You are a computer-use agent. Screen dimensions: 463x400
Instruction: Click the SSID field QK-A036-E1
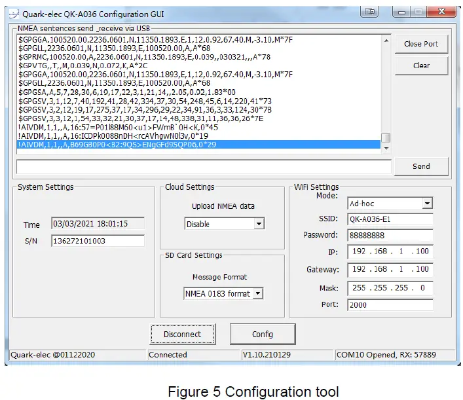coord(390,219)
